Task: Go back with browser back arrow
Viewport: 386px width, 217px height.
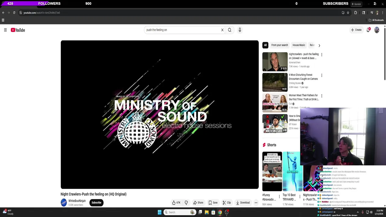Action: (x=3, y=13)
